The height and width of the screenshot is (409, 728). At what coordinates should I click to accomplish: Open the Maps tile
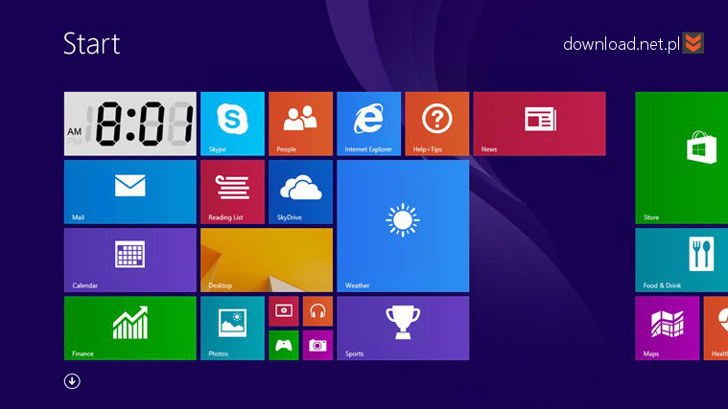tap(668, 329)
